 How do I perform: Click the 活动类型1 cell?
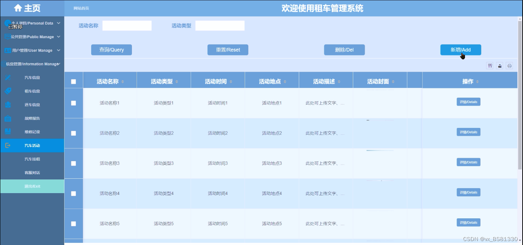164,103
